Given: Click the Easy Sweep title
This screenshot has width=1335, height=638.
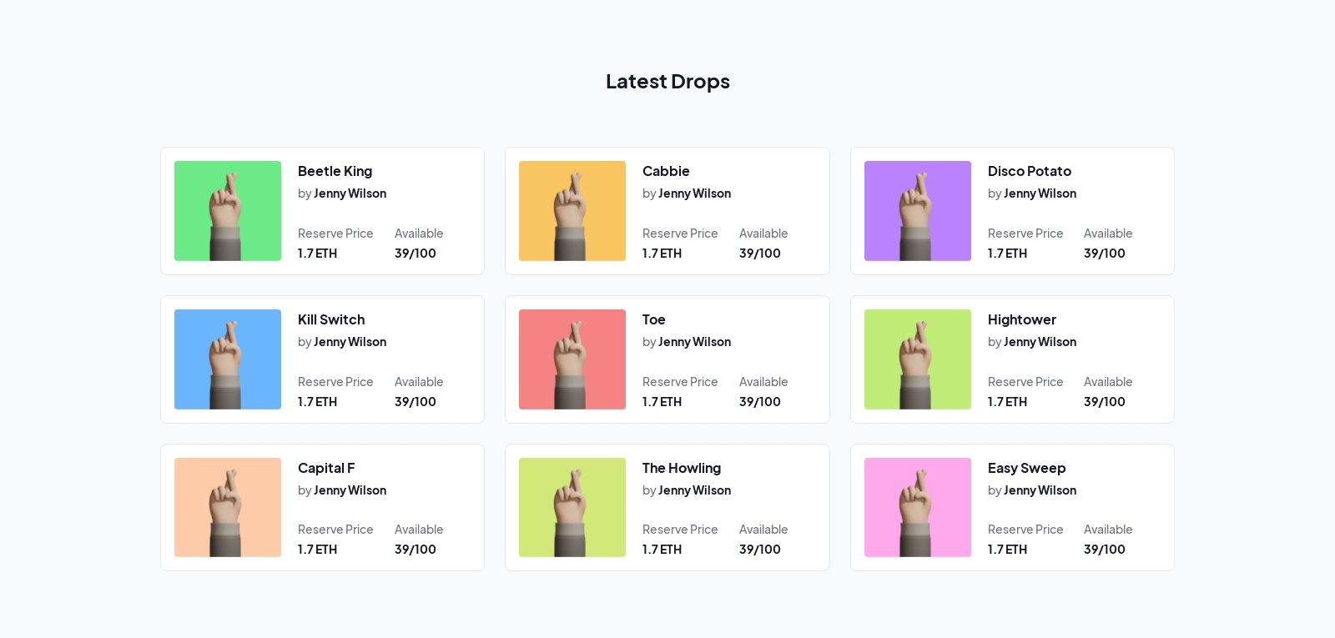Looking at the screenshot, I should [x=1027, y=468].
